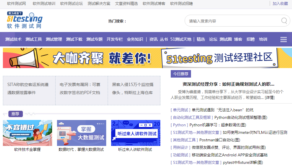This screenshot has height=167, width=292.
Task: Click the 推荐 section label
Action: point(15,114)
